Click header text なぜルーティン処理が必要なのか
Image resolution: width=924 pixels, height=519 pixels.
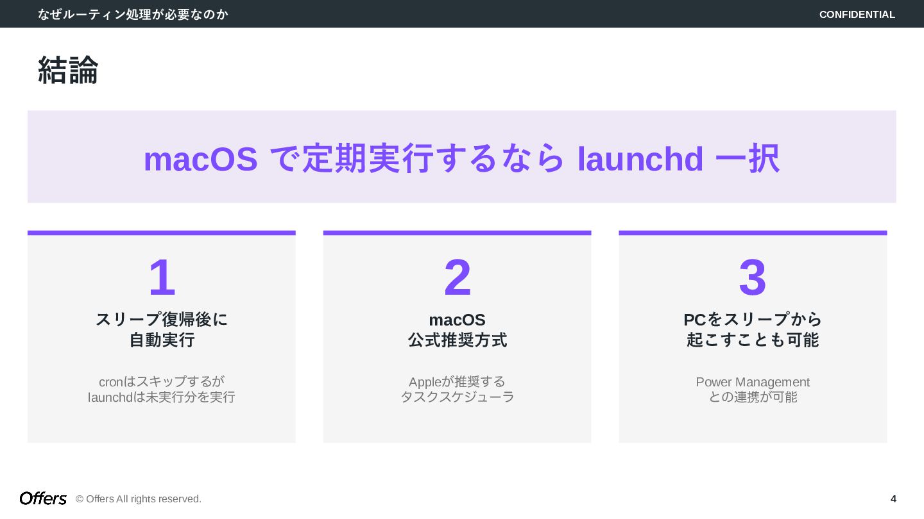pos(133,14)
